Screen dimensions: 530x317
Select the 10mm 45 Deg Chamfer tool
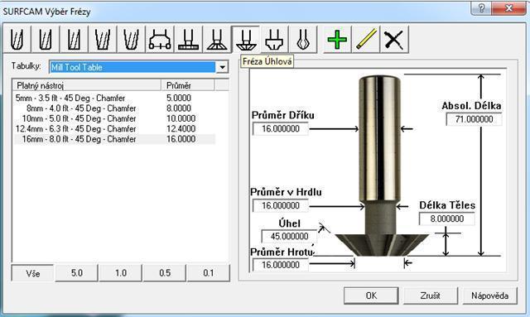pyautogui.click(x=114, y=118)
